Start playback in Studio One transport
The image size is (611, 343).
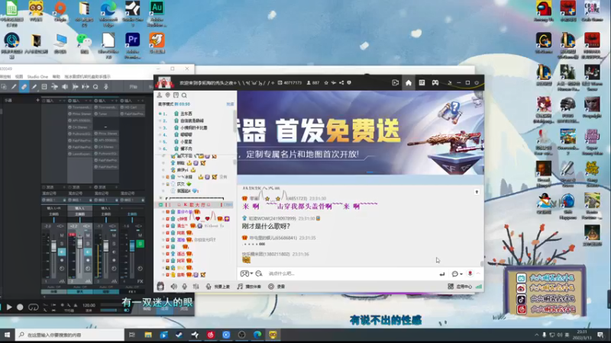[9, 307]
